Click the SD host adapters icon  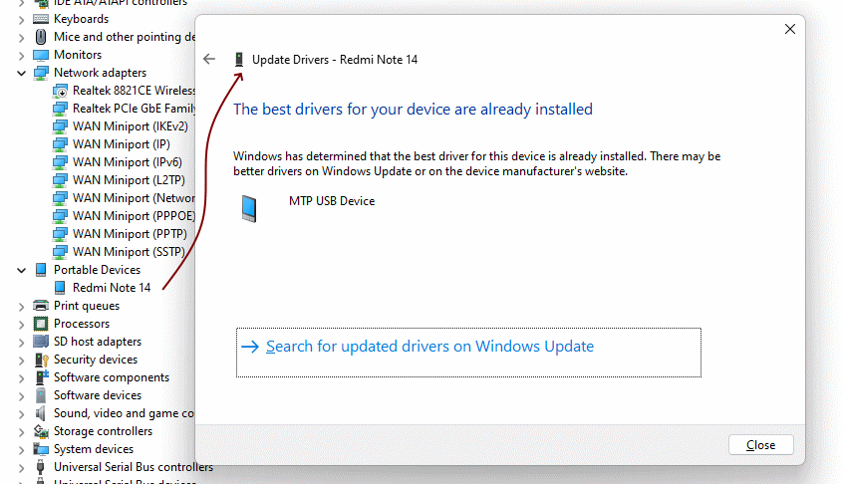pyautogui.click(x=41, y=342)
